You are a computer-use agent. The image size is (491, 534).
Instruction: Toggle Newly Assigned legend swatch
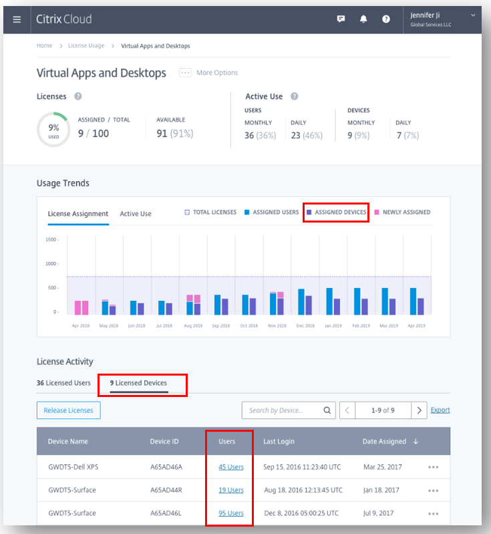377,212
